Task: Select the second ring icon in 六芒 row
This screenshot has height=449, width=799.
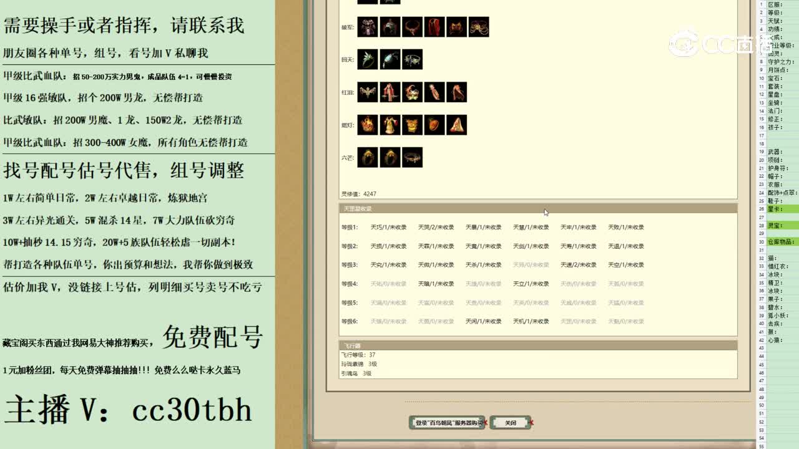Action: click(x=390, y=157)
